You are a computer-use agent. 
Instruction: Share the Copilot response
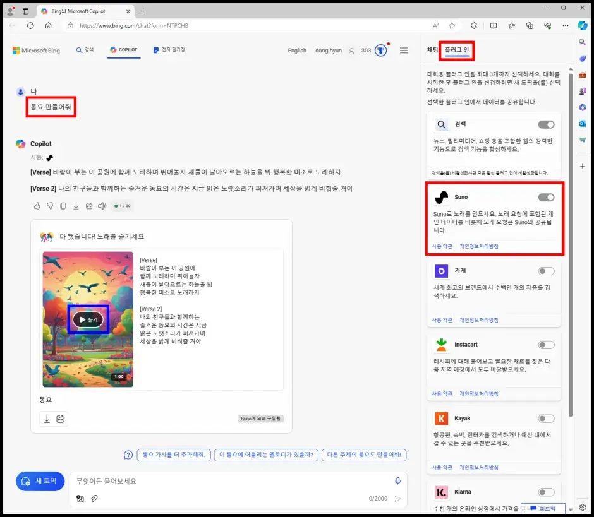(x=89, y=206)
